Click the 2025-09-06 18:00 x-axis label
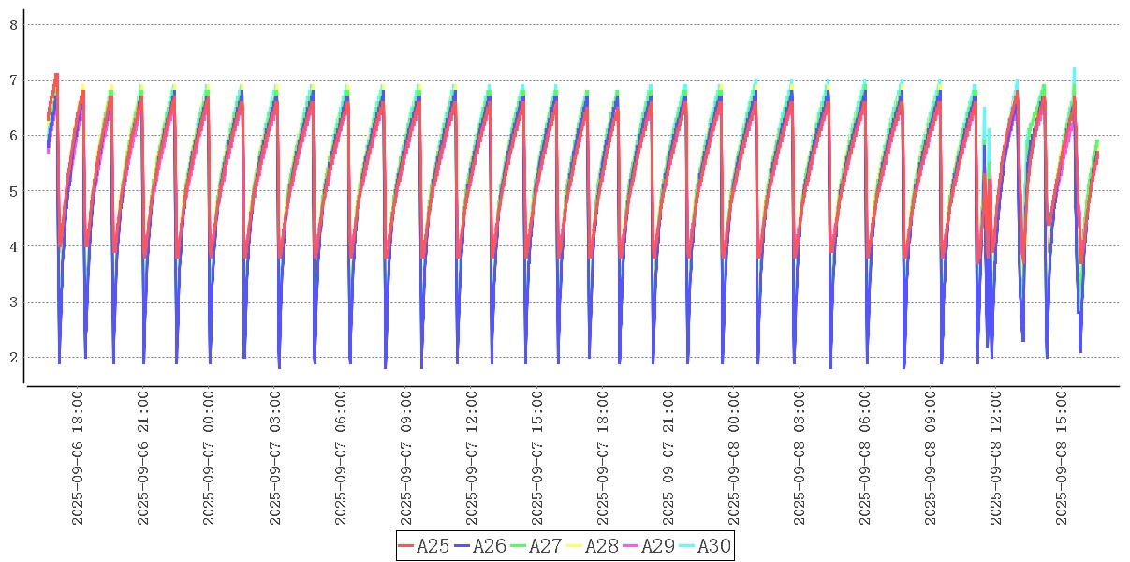 (78, 458)
